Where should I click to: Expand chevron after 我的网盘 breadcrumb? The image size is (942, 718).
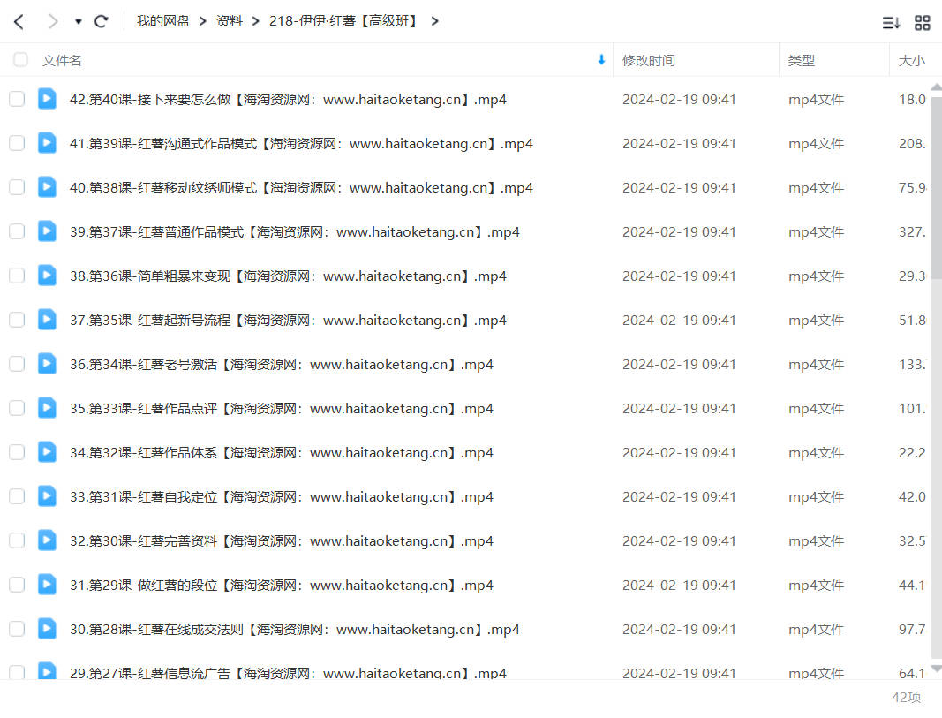[202, 21]
